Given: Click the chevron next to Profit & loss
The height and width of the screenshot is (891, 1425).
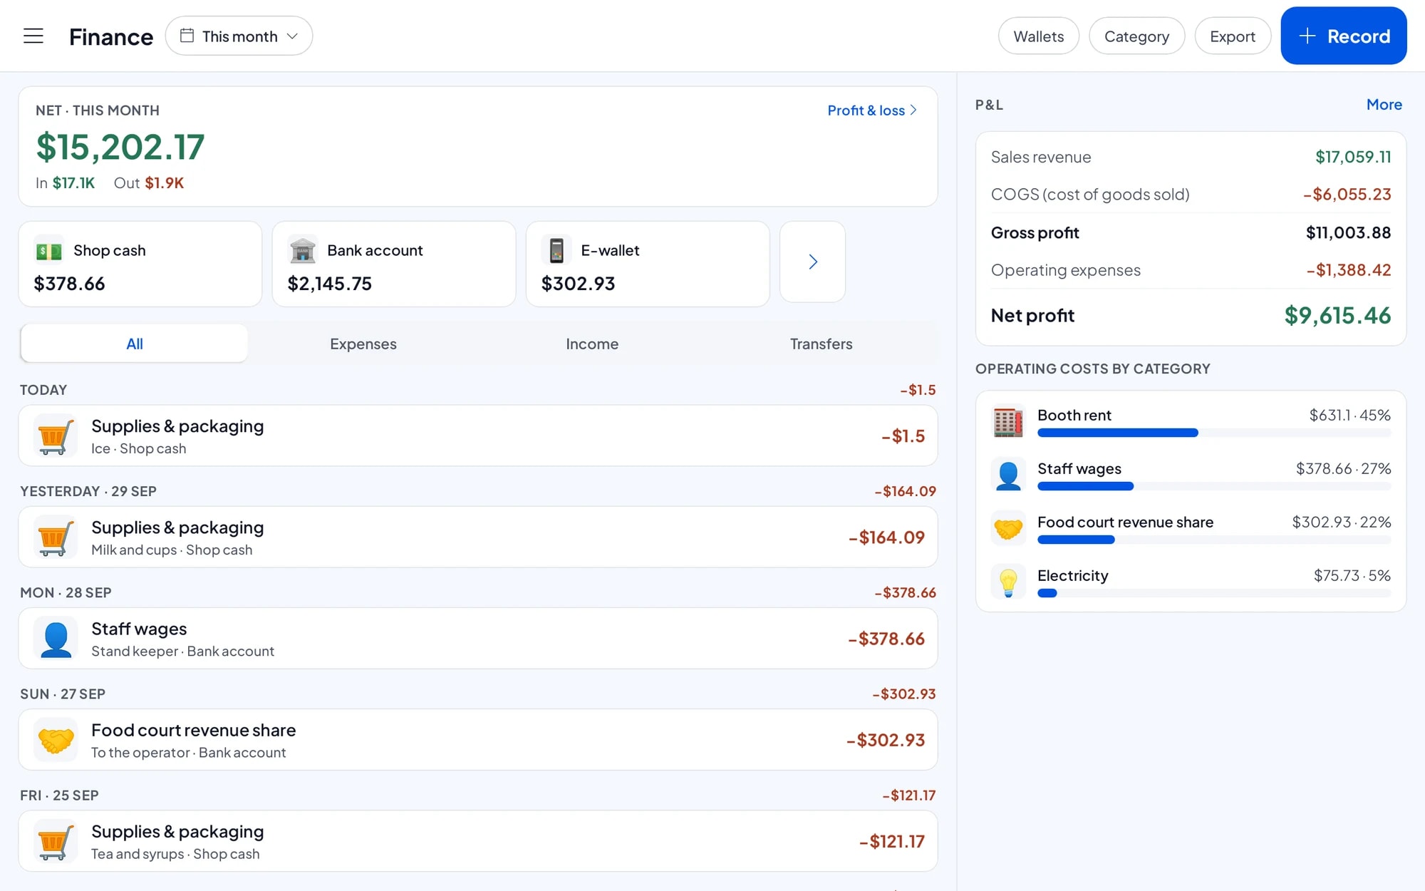Looking at the screenshot, I should point(913,110).
